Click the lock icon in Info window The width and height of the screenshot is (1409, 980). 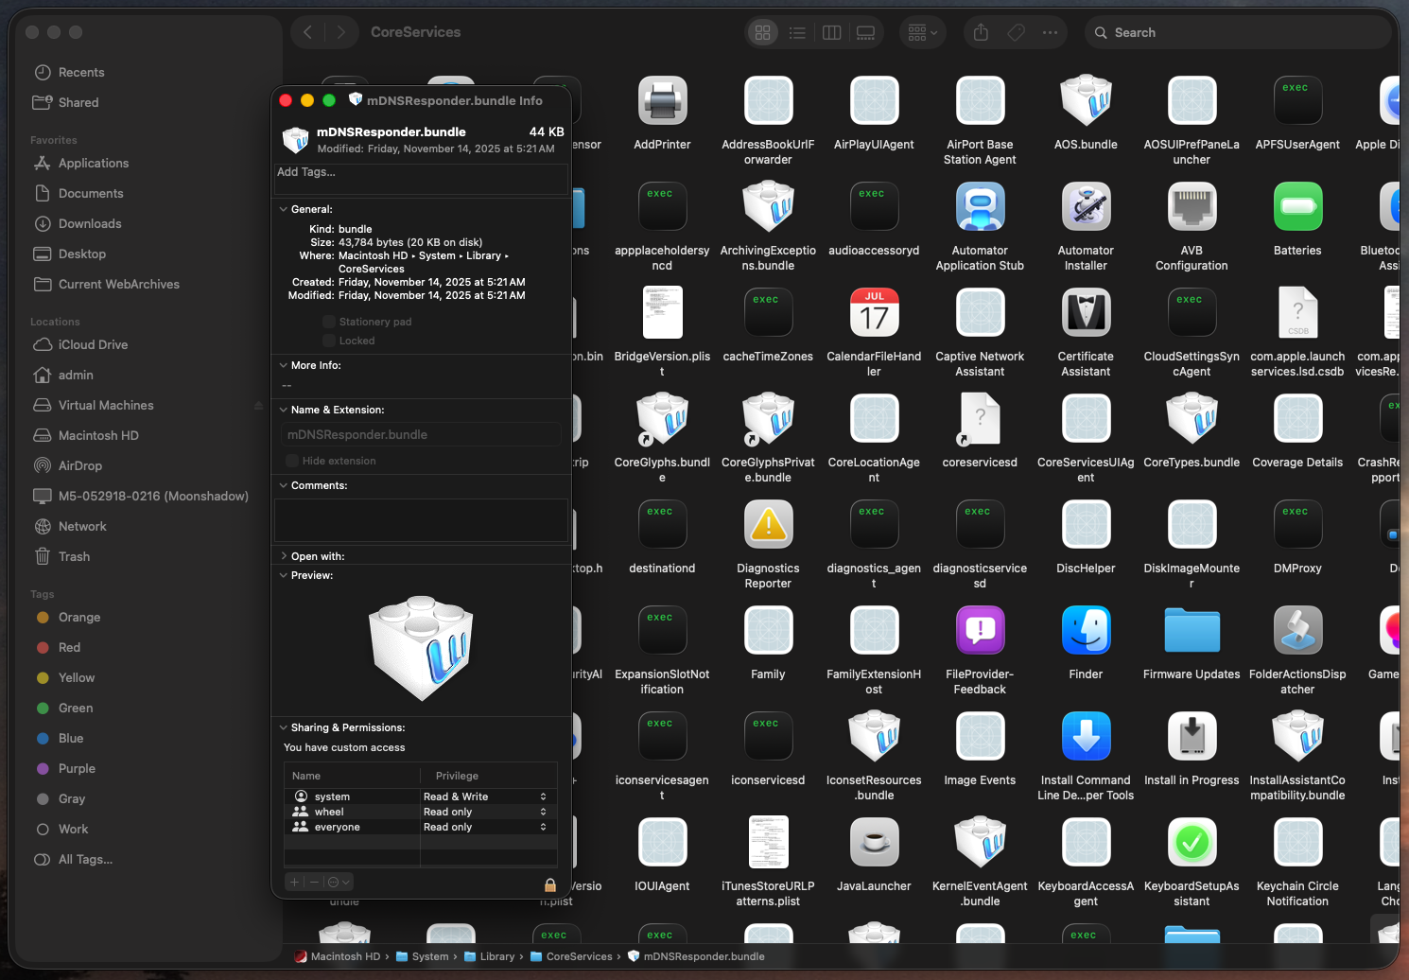549,884
